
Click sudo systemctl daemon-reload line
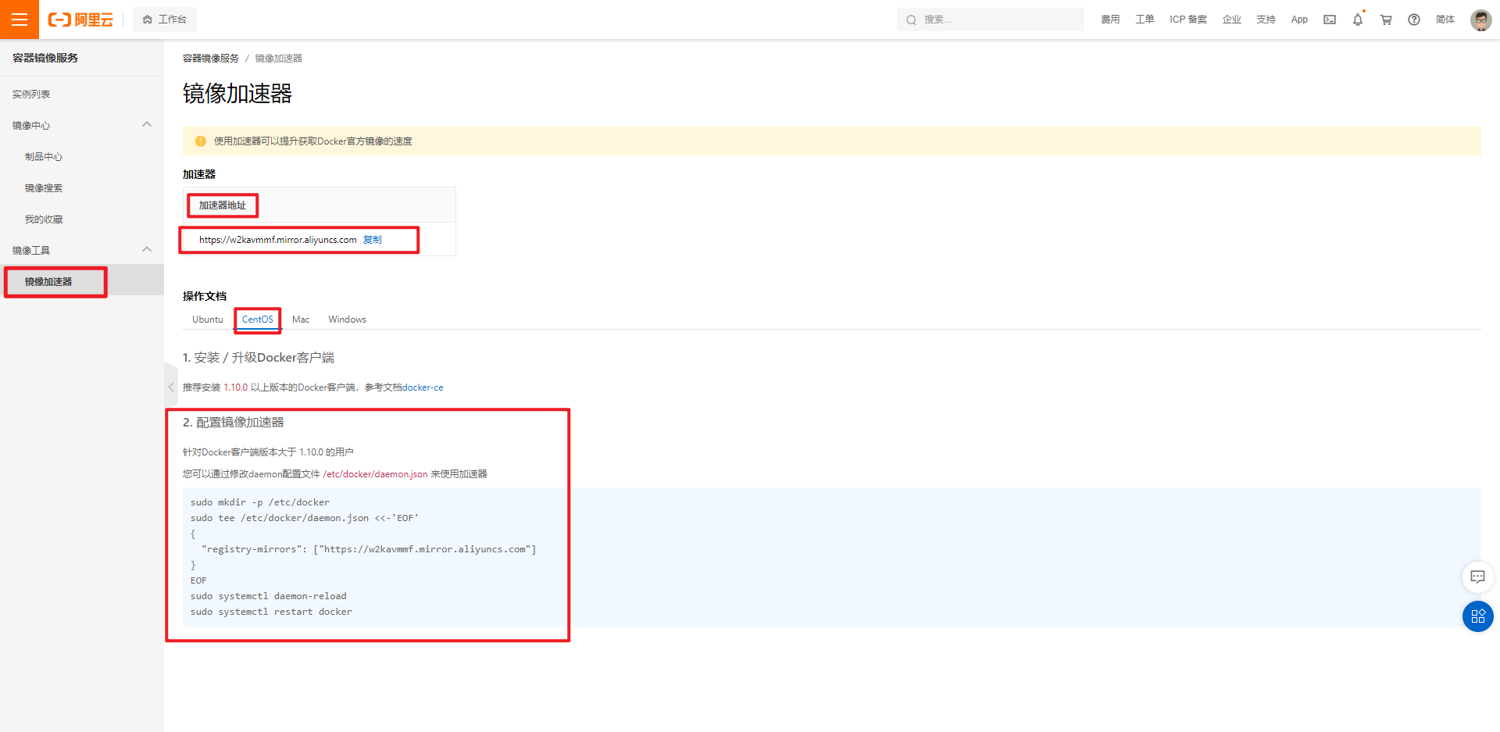(269, 596)
